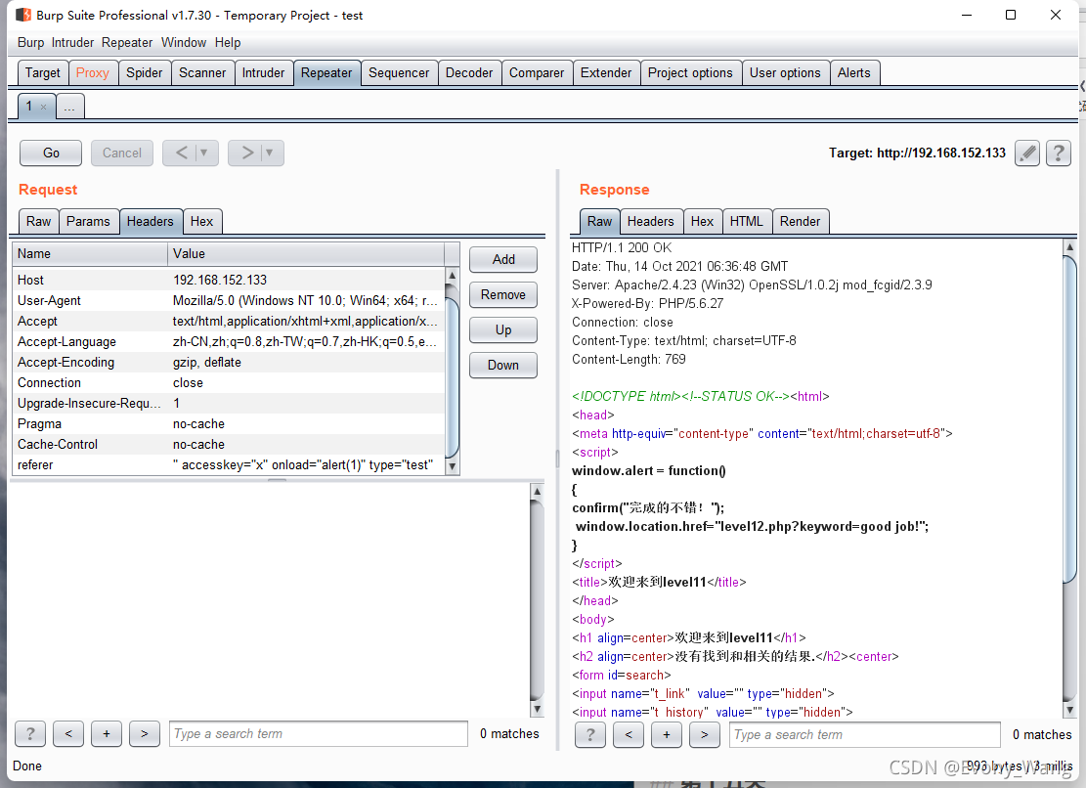Click the response search term field
Viewport: 1086px width, 788px height.
point(864,734)
